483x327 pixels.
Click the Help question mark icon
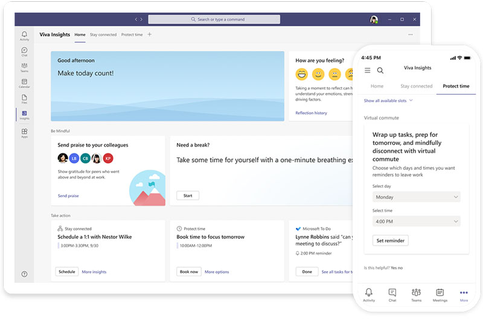[24, 274]
